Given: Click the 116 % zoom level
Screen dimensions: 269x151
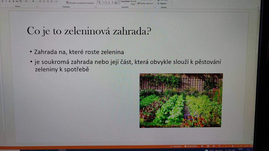Looking at the screenshot, I should point(246,146).
